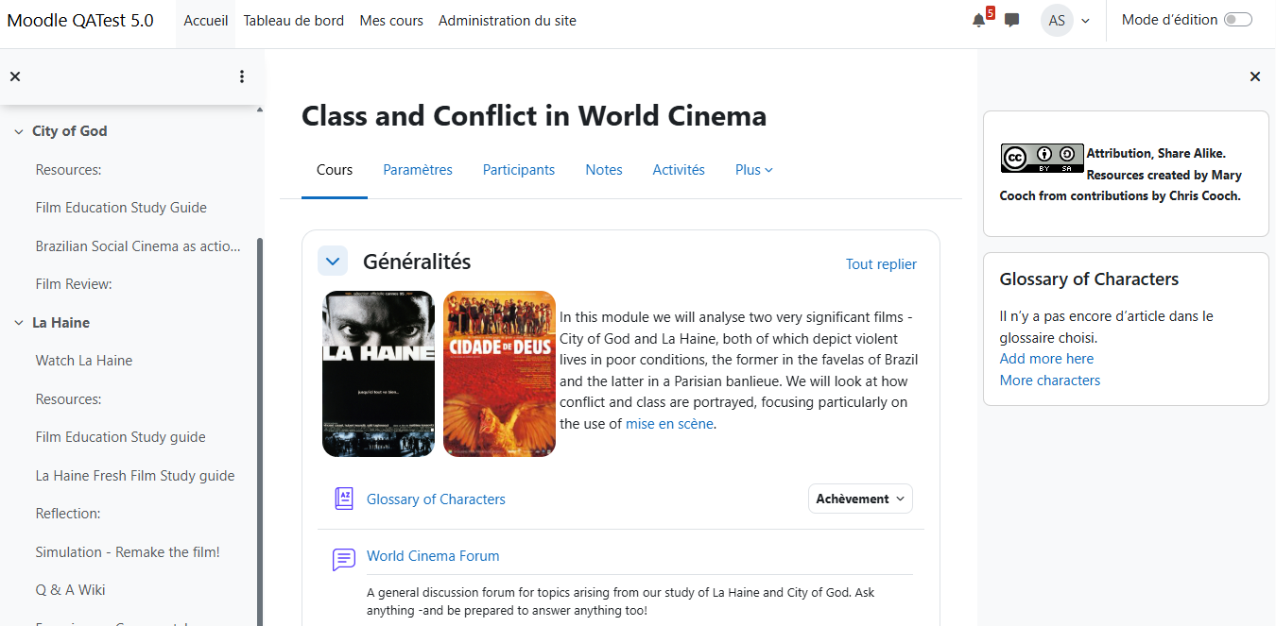Switch to the Paramètres tab
Image resolution: width=1276 pixels, height=626 pixels.
[x=418, y=170]
